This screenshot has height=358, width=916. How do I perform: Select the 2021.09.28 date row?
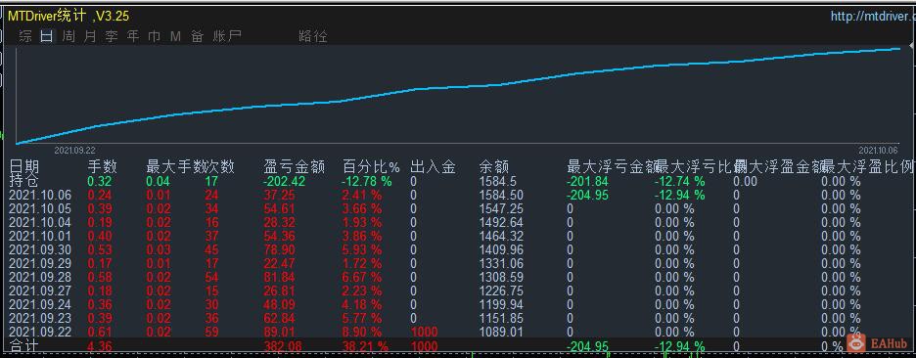tap(40, 277)
